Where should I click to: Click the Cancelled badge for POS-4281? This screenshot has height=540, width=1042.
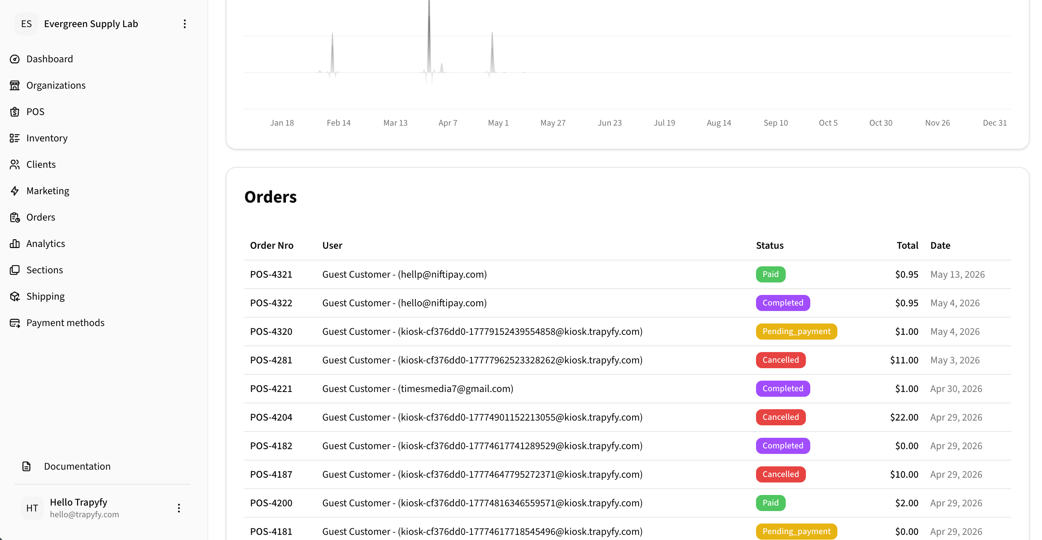tap(781, 360)
